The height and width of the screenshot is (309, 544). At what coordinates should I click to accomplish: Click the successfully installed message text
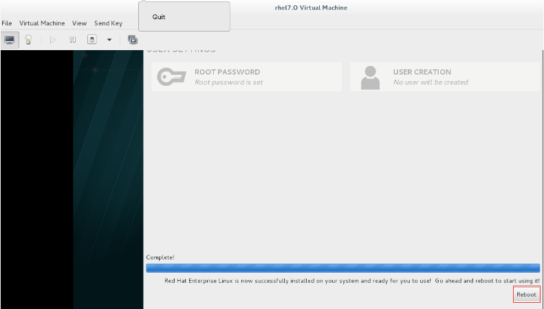pyautogui.click(x=352, y=281)
